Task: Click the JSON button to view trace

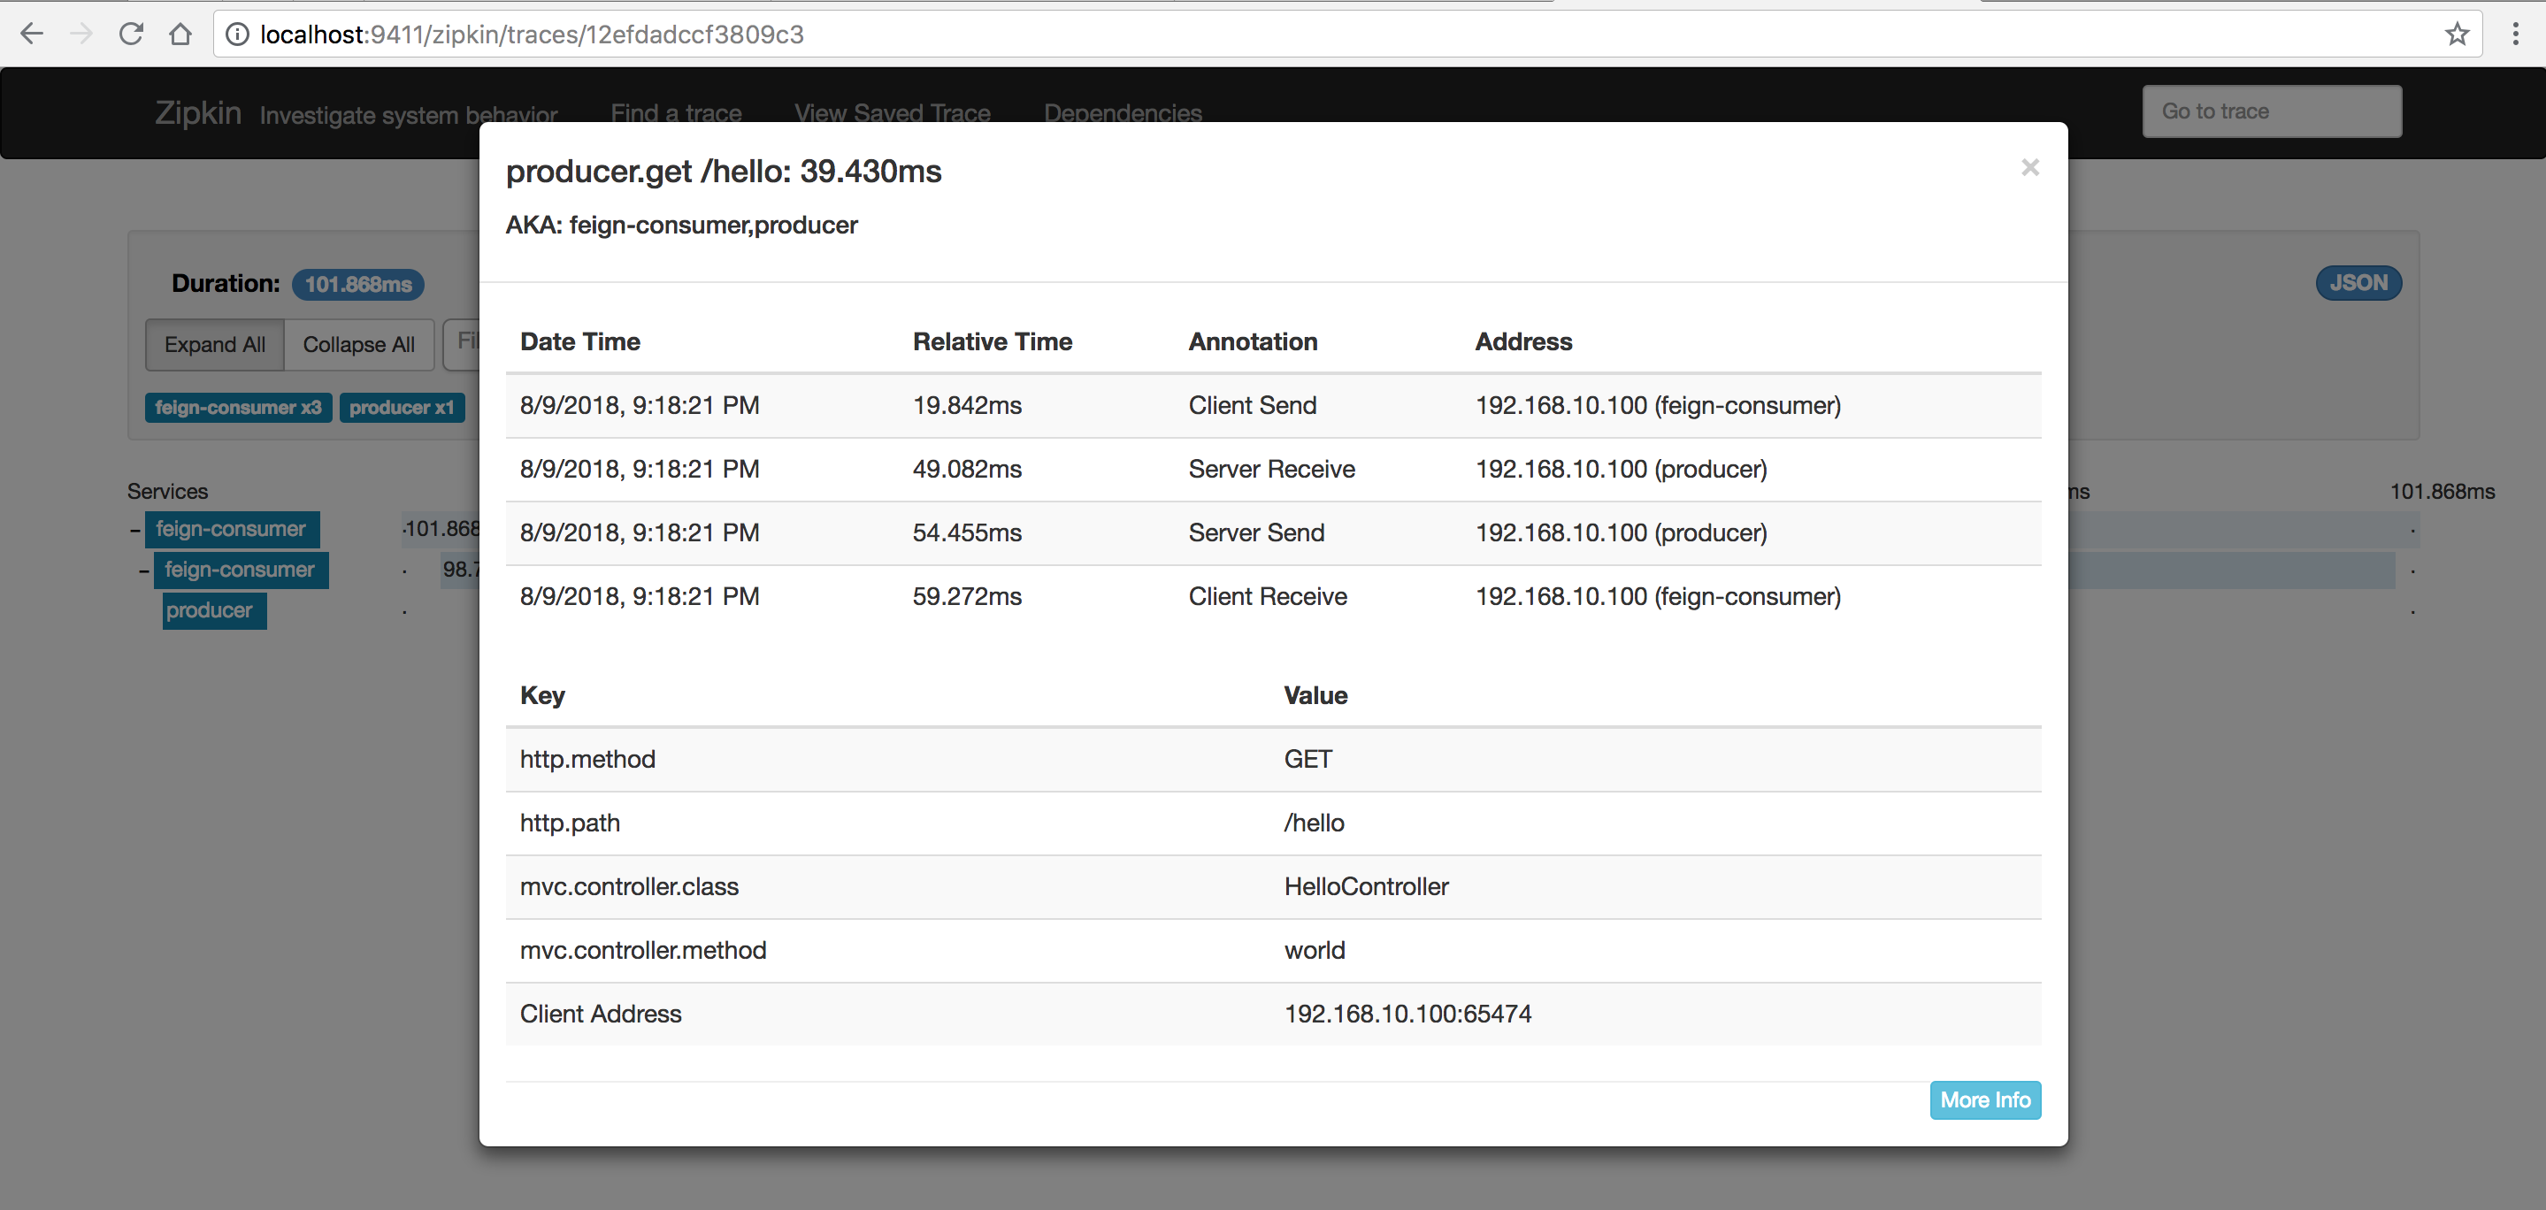Action: 2359,283
